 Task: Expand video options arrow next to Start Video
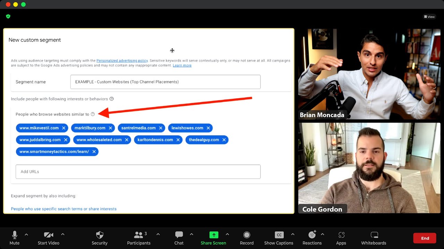[63, 234]
